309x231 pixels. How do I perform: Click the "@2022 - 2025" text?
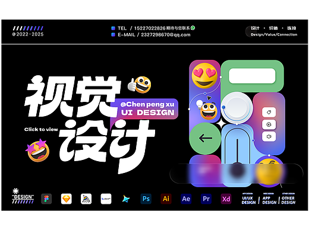[x=28, y=34]
